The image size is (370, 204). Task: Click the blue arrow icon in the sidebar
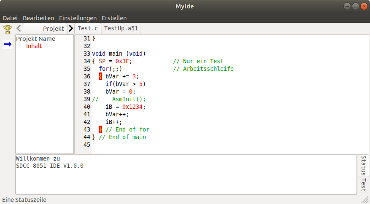[x=8, y=44]
